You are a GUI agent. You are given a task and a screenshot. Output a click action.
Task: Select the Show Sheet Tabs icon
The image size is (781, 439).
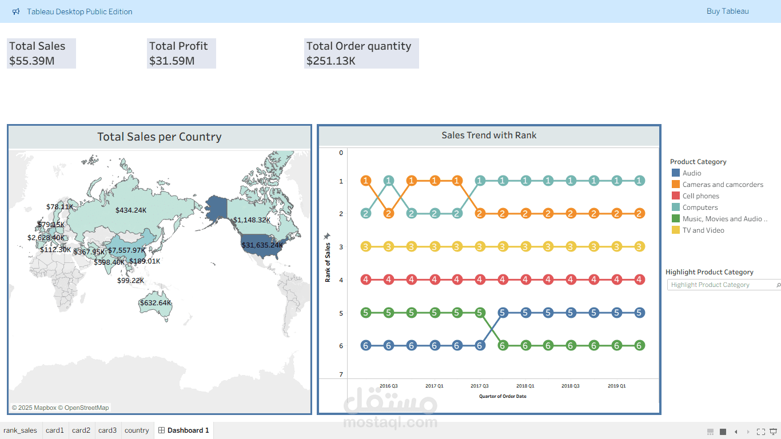pyautogui.click(x=722, y=431)
